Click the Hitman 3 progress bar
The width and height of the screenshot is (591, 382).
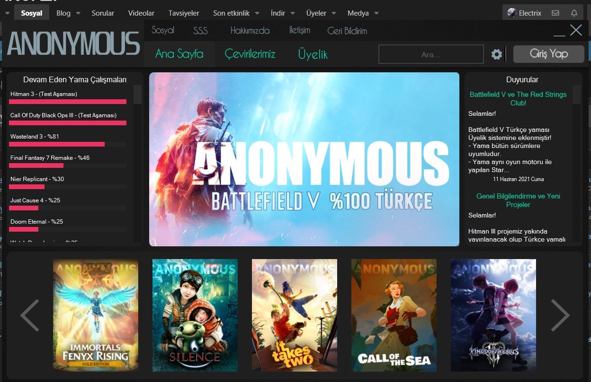(x=68, y=102)
